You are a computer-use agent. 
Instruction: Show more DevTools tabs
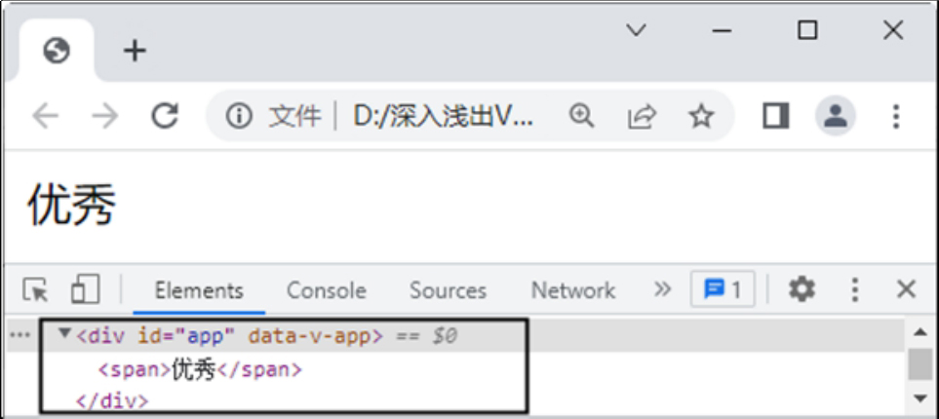(x=662, y=289)
